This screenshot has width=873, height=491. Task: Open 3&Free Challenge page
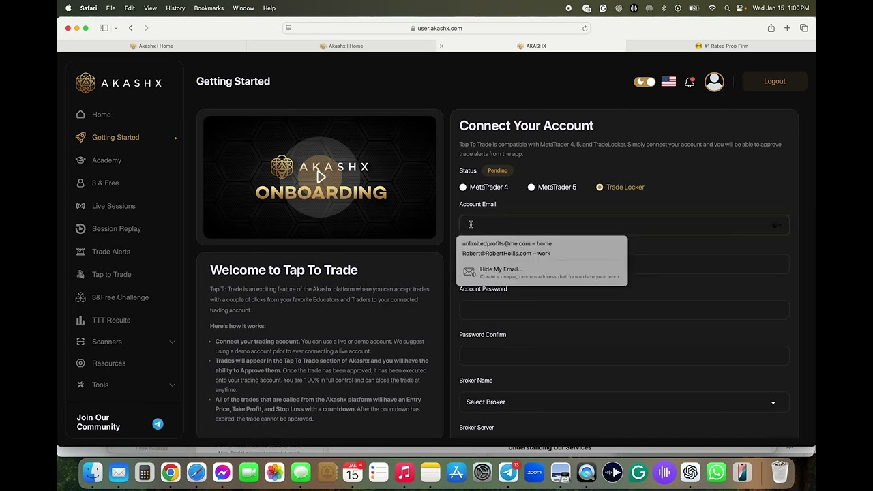[120, 297]
